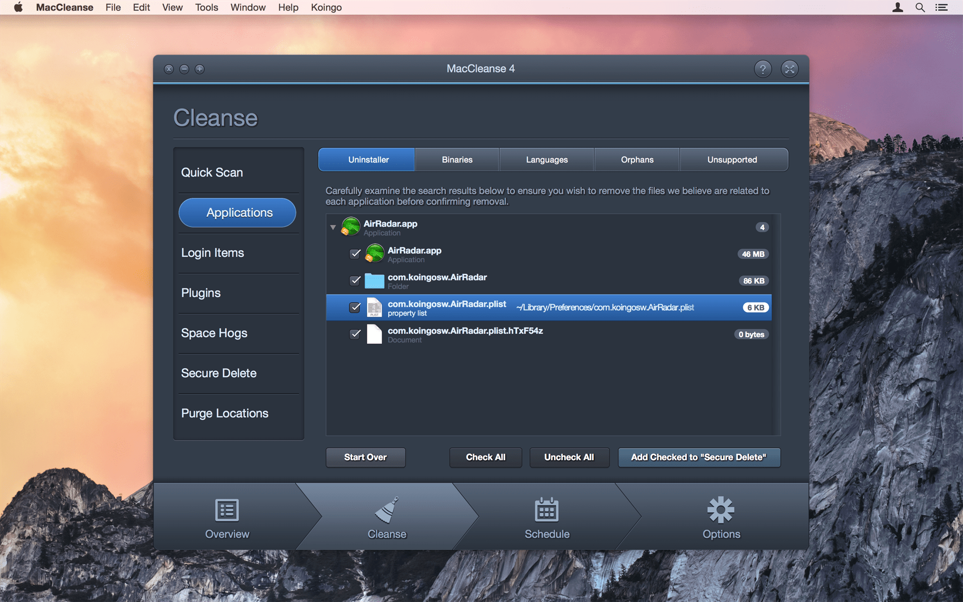This screenshot has width=963, height=602.
Task: Select Space Hogs in sidebar
Action: tap(239, 333)
